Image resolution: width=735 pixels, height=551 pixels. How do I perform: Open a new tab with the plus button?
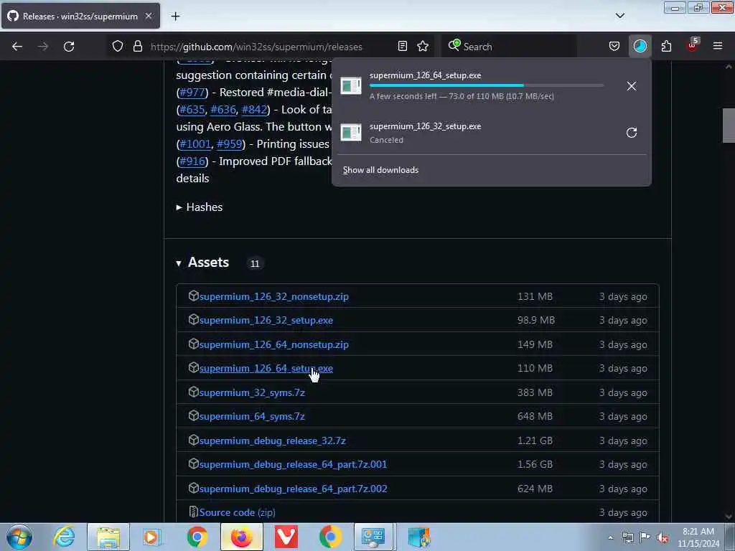click(x=175, y=17)
